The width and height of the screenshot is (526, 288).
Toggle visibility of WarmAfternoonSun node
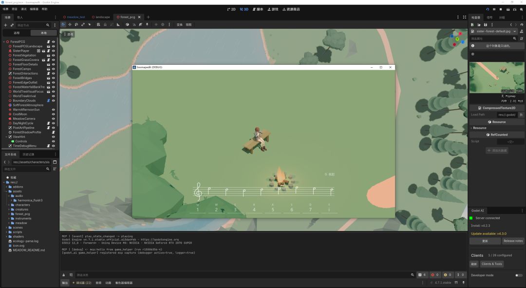pyautogui.click(x=54, y=110)
